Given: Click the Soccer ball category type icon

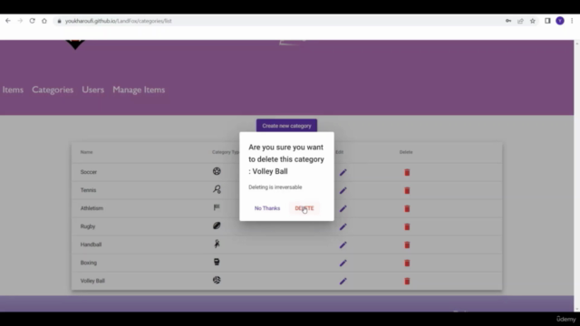Looking at the screenshot, I should (217, 171).
